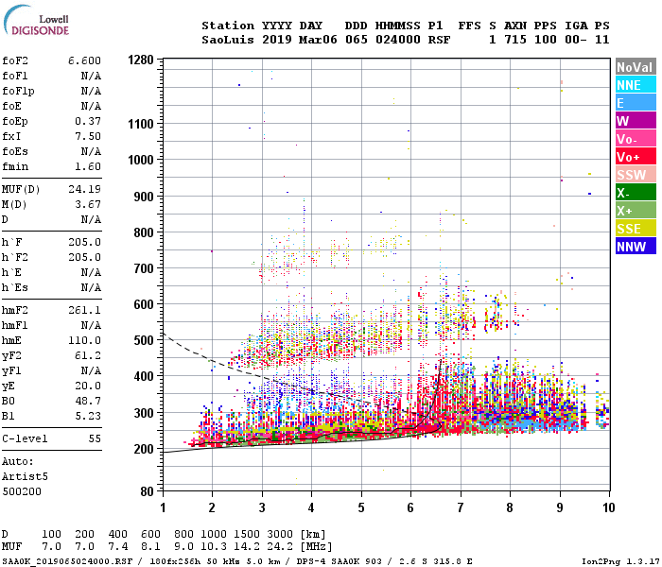Select the NoVal legend swatch
This screenshot has width=662, height=567.
click(x=636, y=67)
